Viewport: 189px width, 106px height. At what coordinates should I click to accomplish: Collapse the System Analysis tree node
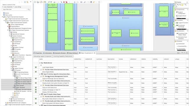coord(10,36)
